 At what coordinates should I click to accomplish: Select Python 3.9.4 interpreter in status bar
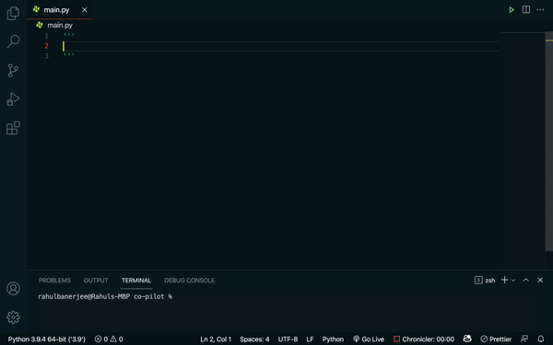[x=47, y=339]
